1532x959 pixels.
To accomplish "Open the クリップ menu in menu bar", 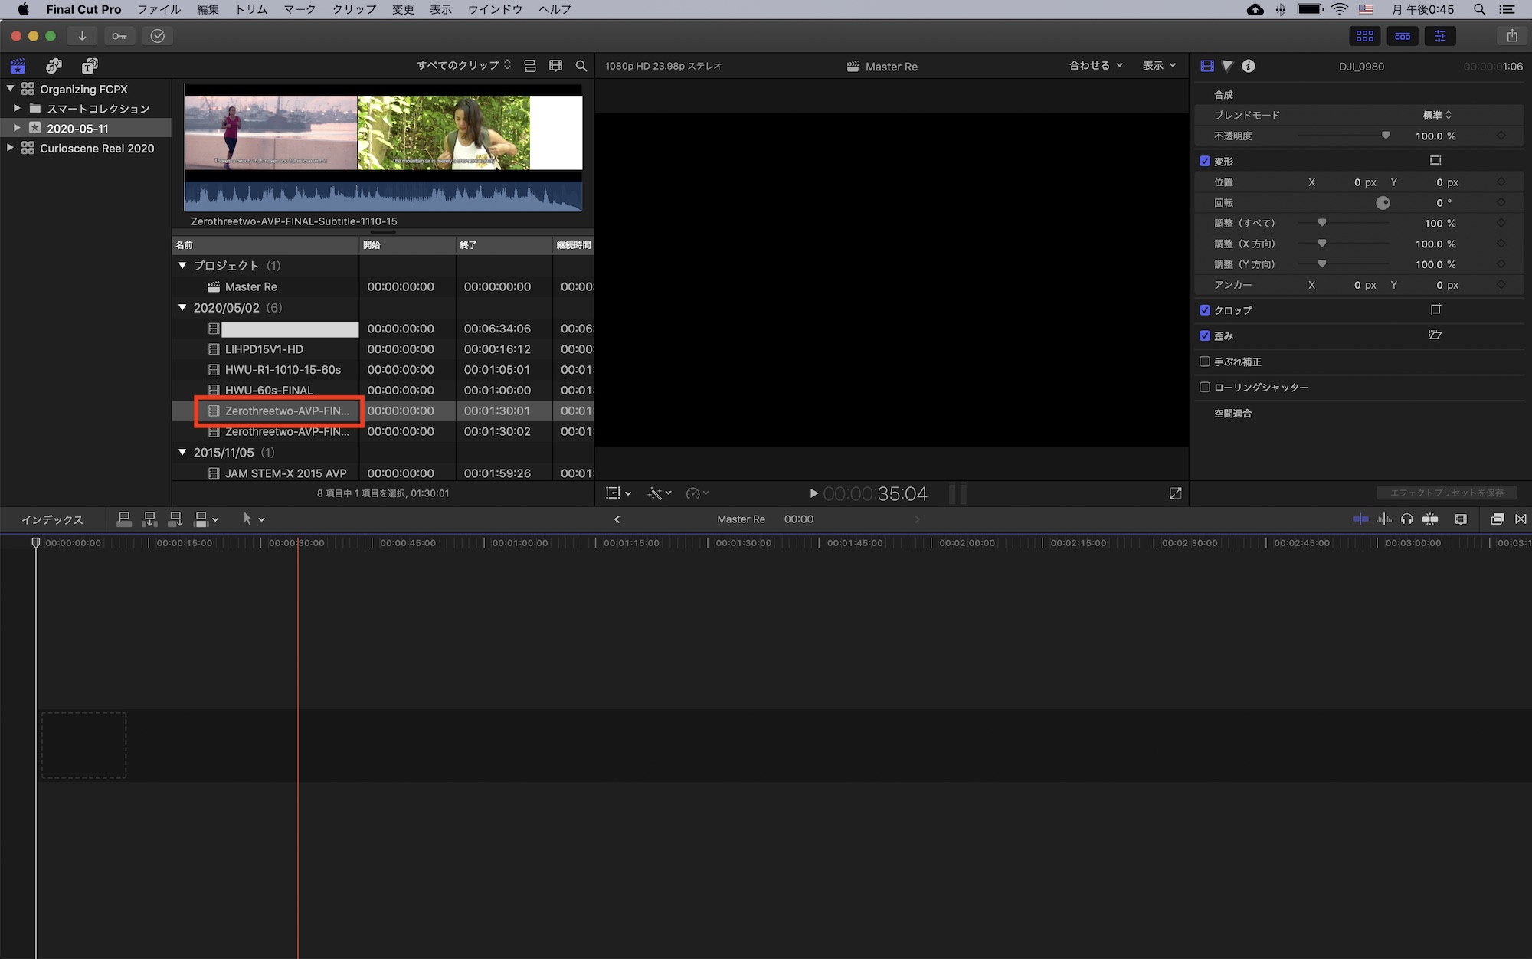I will 354,9.
